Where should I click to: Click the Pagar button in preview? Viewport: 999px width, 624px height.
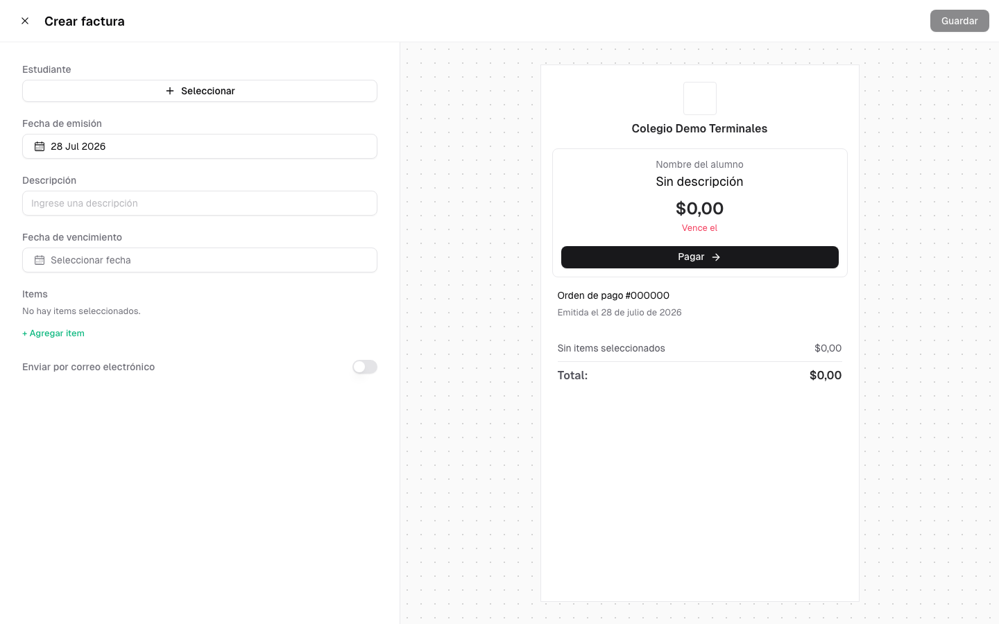pyautogui.click(x=699, y=257)
